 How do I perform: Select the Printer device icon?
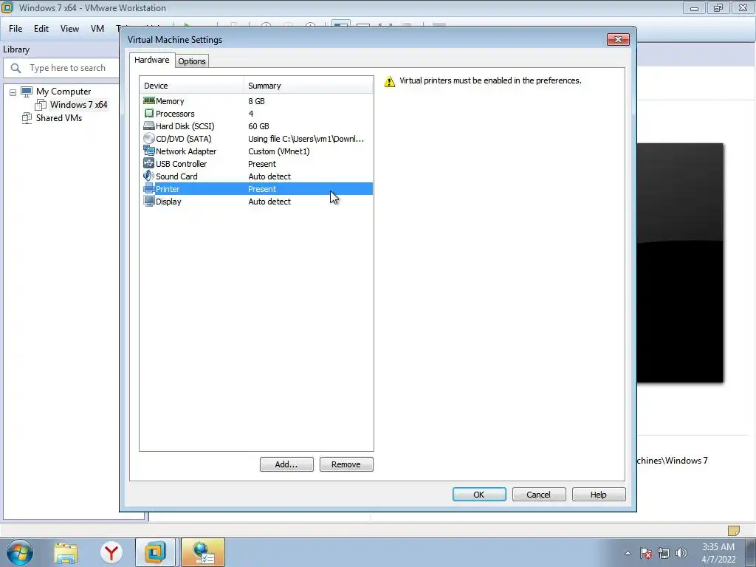[x=149, y=188]
